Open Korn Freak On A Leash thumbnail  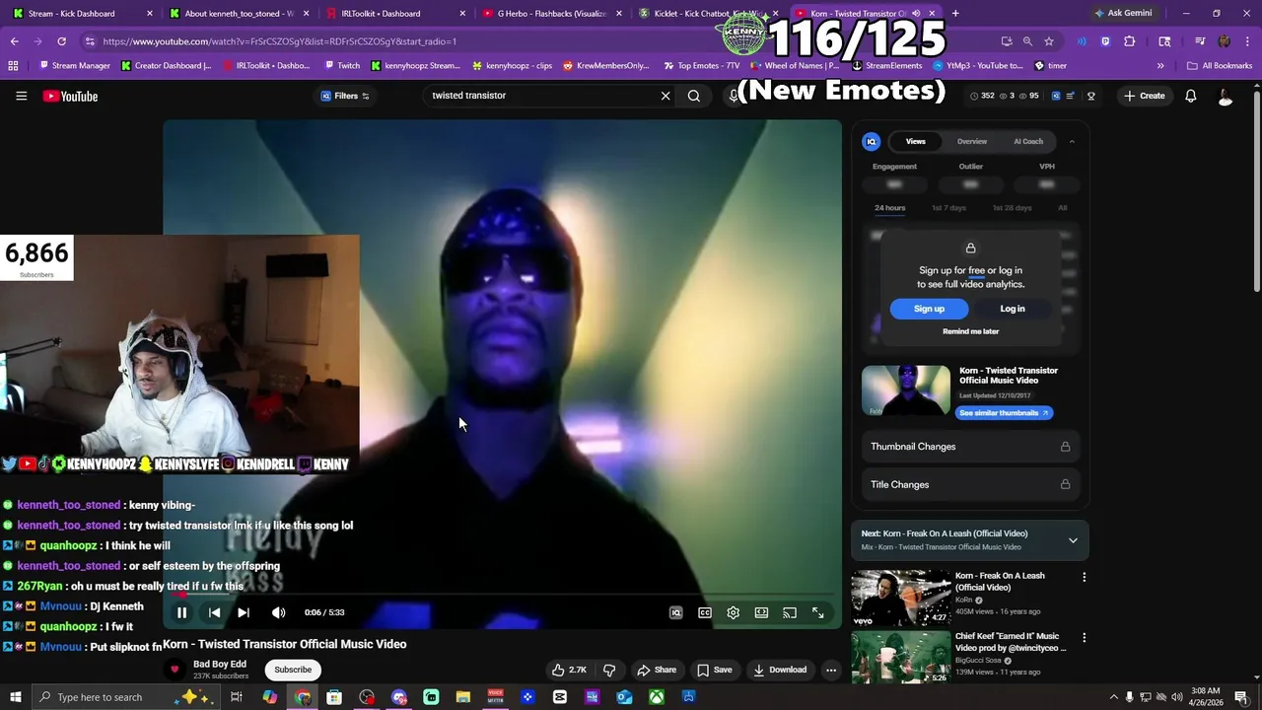click(x=901, y=598)
